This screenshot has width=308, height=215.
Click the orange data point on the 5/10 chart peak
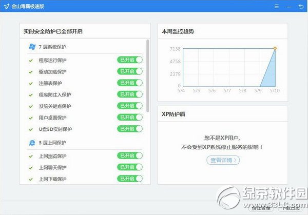[275, 48]
